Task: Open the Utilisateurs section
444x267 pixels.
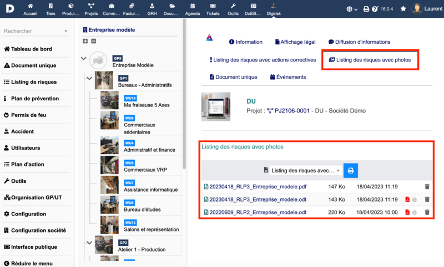Action: pyautogui.click(x=22, y=148)
